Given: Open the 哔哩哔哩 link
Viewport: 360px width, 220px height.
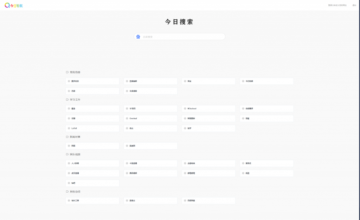Looking at the screenshot, I should click(209, 173).
